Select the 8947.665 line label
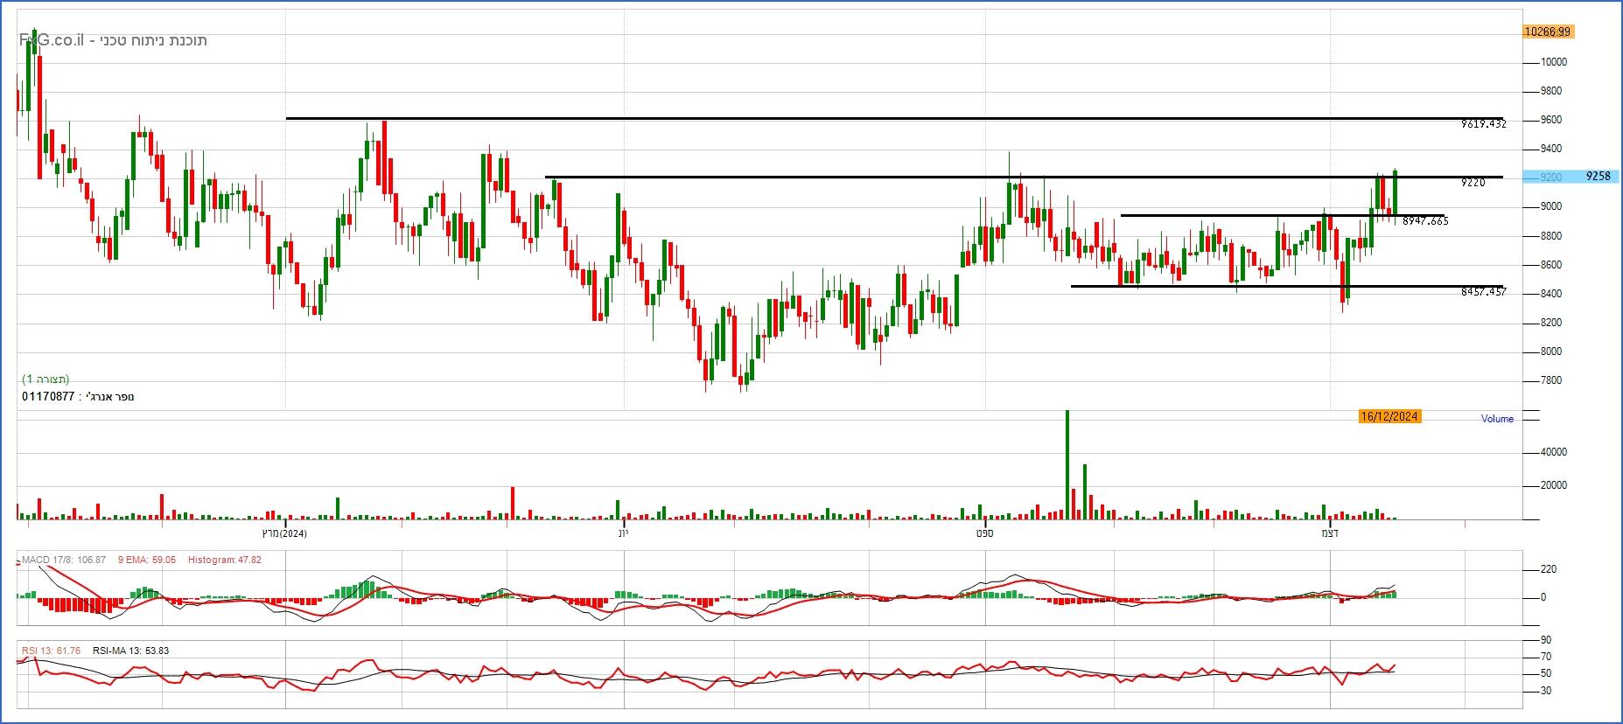Viewport: 1623px width, 724px height. pos(1425,221)
